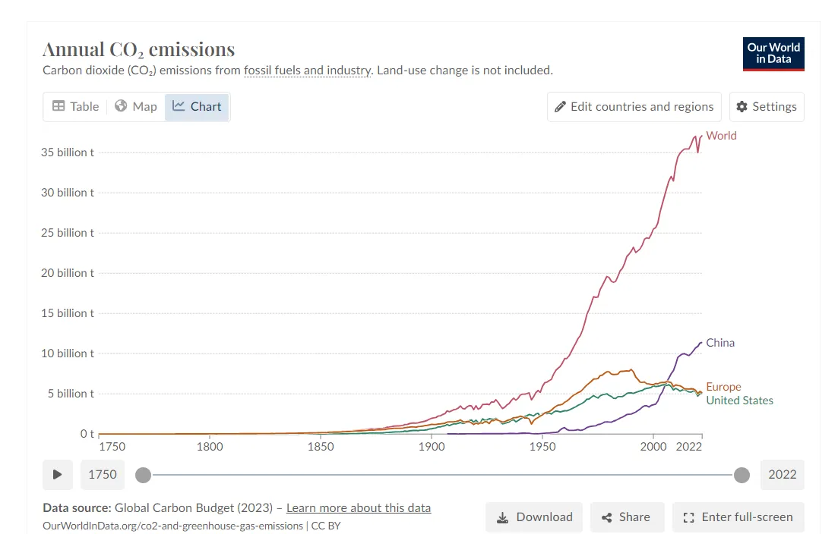Open Settings via the gear icon

[742, 107]
